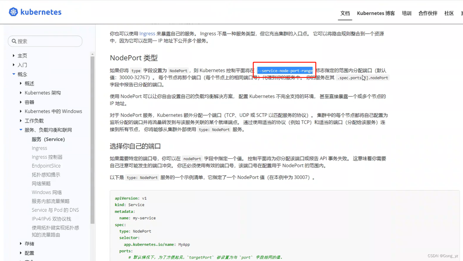Open the 存储 sidebar entry
This screenshot has height=261, width=463.
29,244
